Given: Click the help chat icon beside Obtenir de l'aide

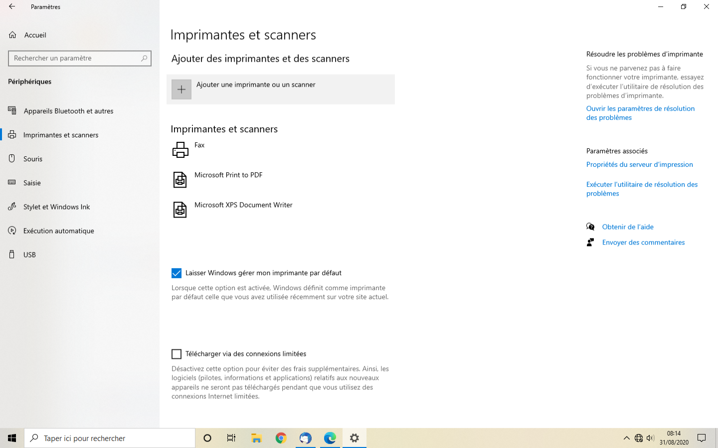Looking at the screenshot, I should [591, 227].
